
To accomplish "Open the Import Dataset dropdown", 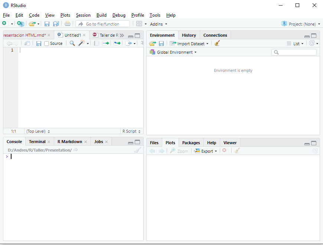I will (189, 43).
